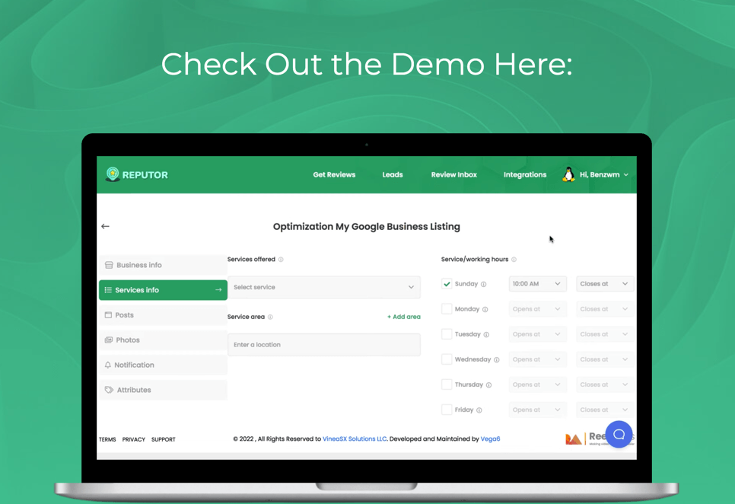The image size is (735, 504).
Task: Enable the Friday checkbox
Action: coord(447,410)
